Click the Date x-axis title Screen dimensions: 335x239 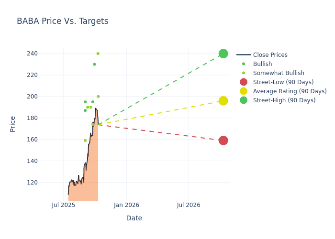click(x=134, y=218)
